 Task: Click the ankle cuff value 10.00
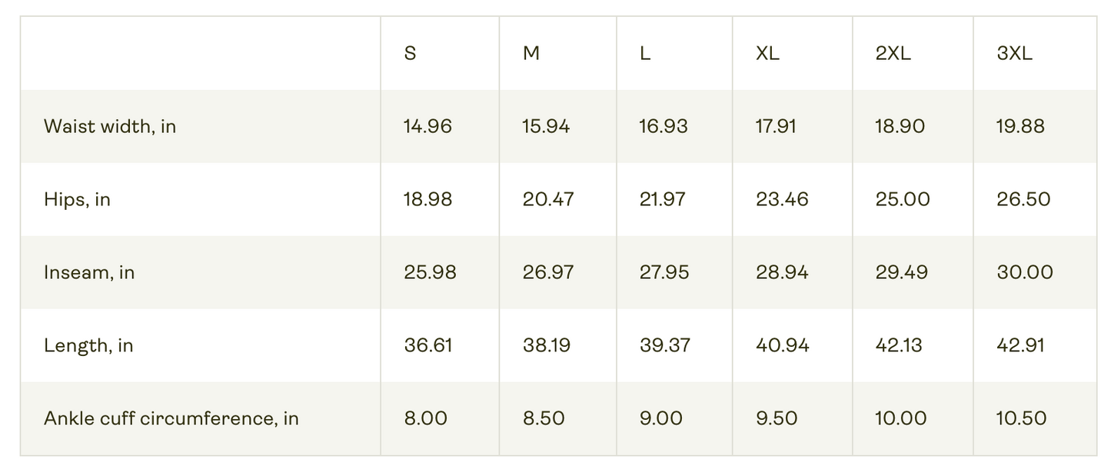[900, 418]
